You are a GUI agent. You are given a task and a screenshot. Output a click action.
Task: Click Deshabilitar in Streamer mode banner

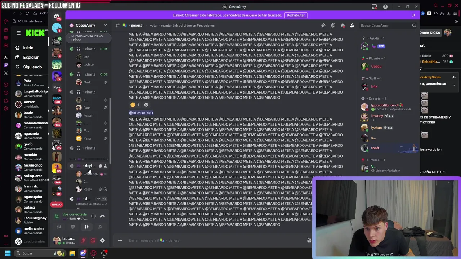pyautogui.click(x=296, y=15)
